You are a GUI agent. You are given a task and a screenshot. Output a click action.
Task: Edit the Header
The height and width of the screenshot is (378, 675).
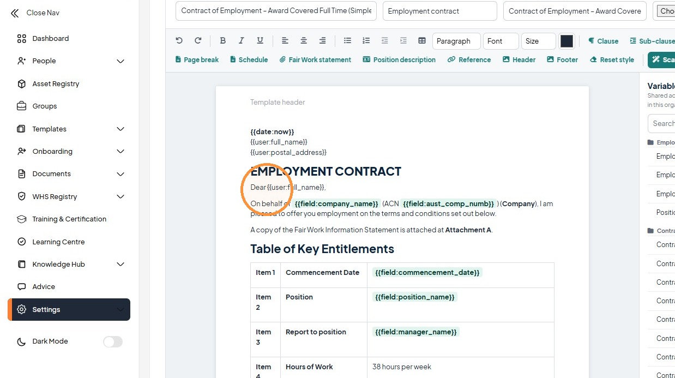pyautogui.click(x=519, y=60)
